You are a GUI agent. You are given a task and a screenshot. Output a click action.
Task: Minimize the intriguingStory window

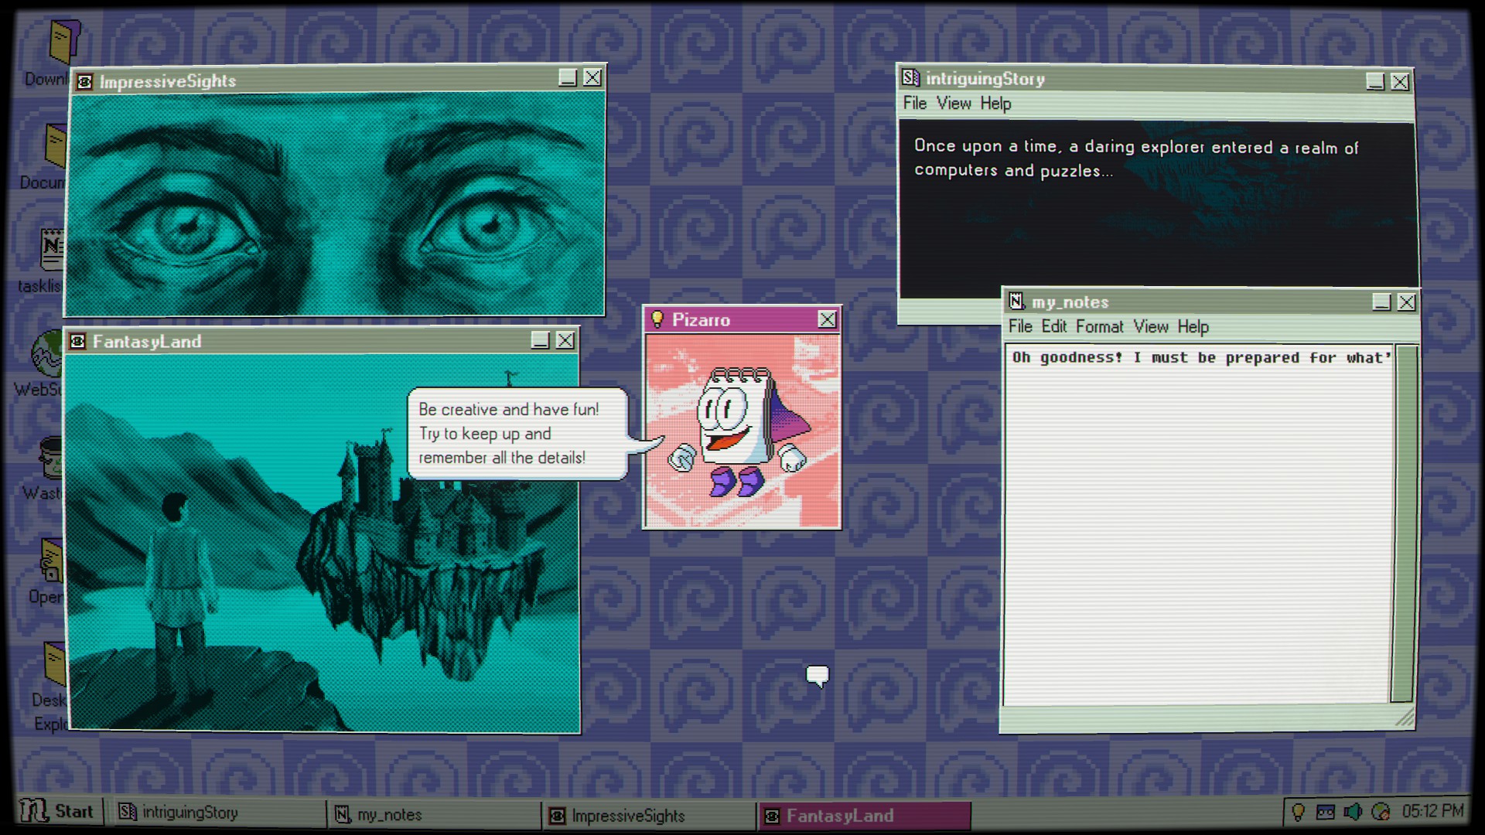coord(1375,81)
